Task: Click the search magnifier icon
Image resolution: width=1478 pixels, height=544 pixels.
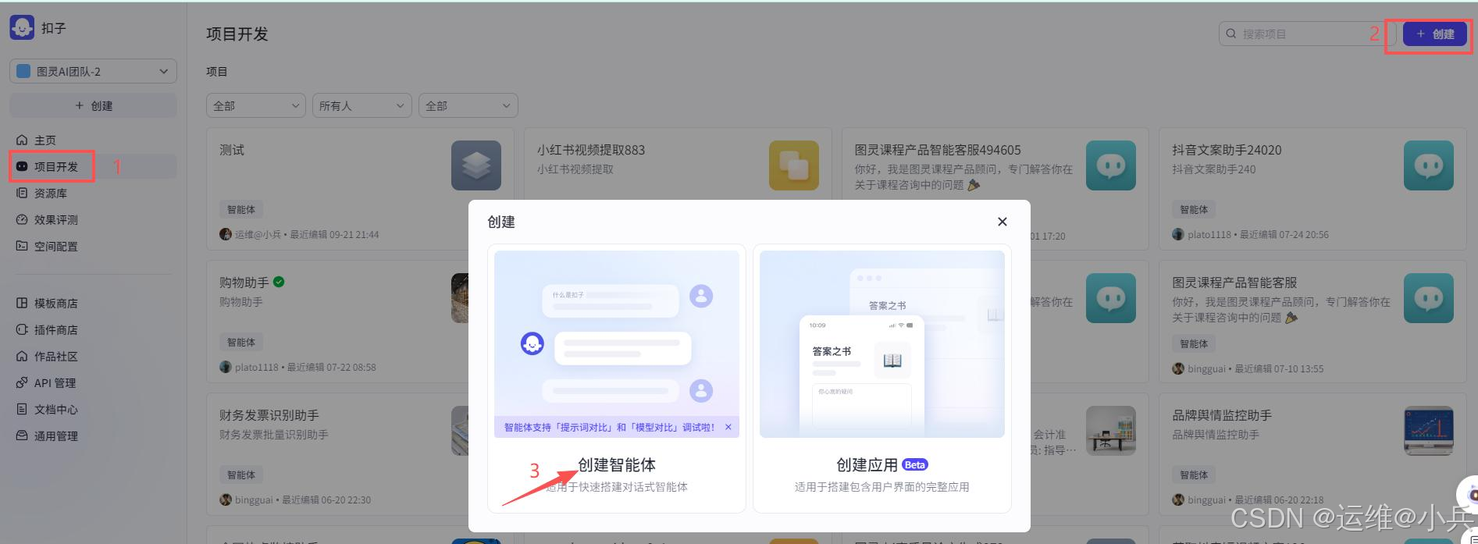Action: (x=1231, y=34)
